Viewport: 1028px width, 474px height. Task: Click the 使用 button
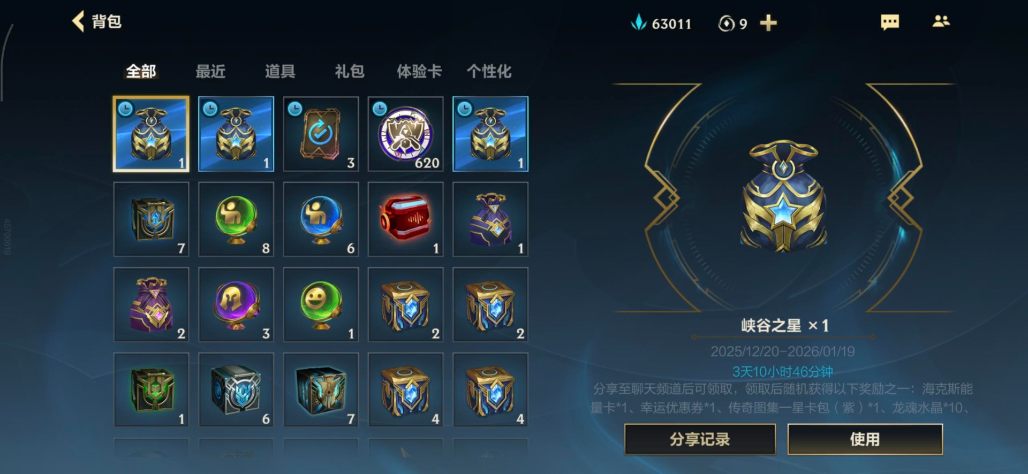[865, 439]
